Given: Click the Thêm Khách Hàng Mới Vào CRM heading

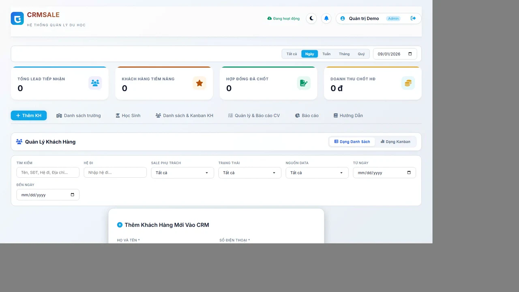Looking at the screenshot, I should (167, 225).
